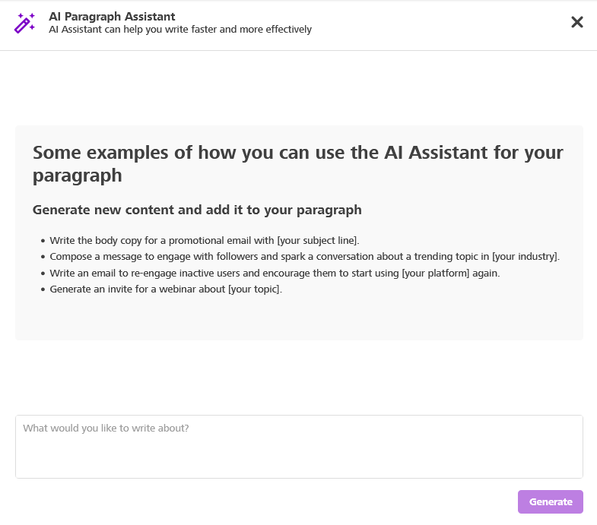Click the purple magic wand icon
The height and width of the screenshot is (525, 597).
[25, 23]
